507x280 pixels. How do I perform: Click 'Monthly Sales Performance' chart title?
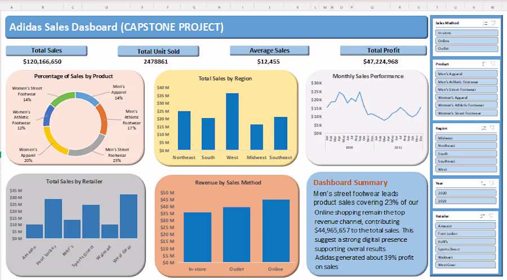368,76
